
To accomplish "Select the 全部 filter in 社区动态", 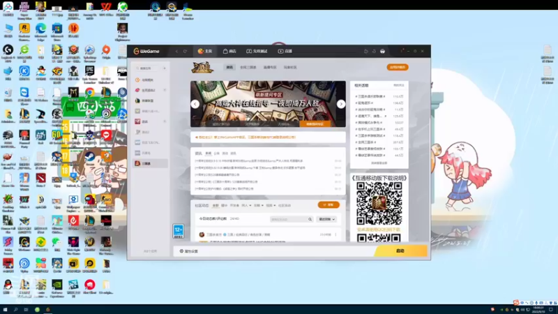I will pyautogui.click(x=216, y=206).
